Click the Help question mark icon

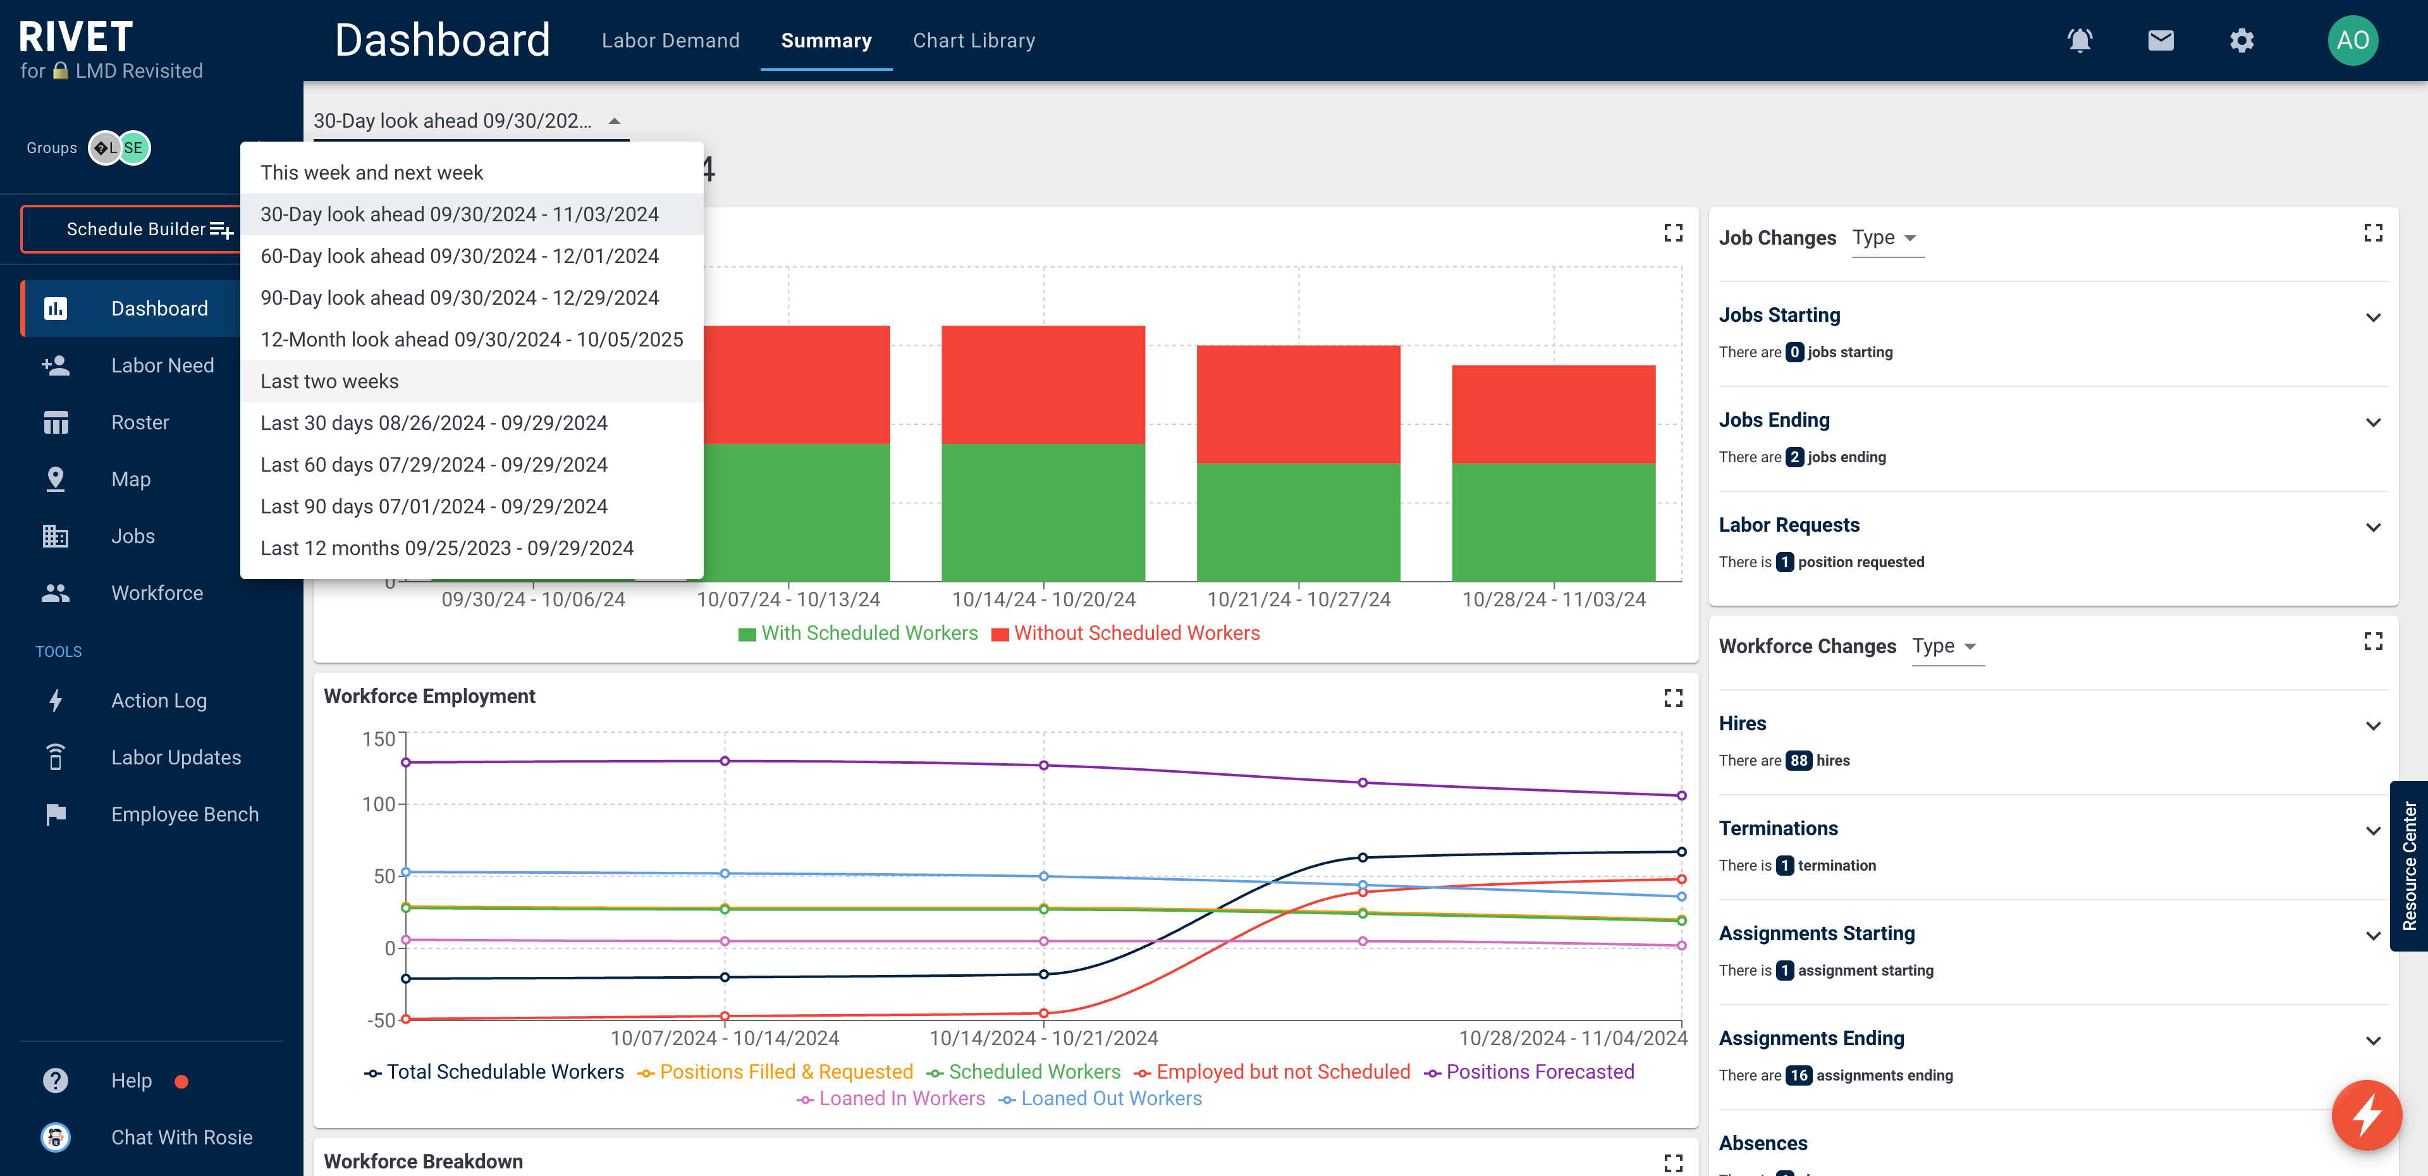[x=56, y=1080]
